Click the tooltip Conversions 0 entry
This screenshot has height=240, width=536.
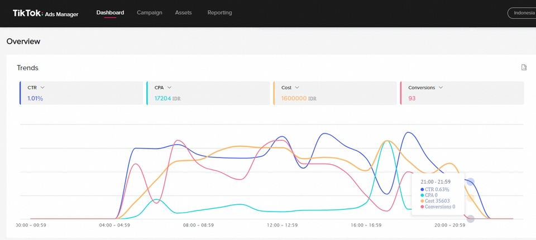[438, 207]
